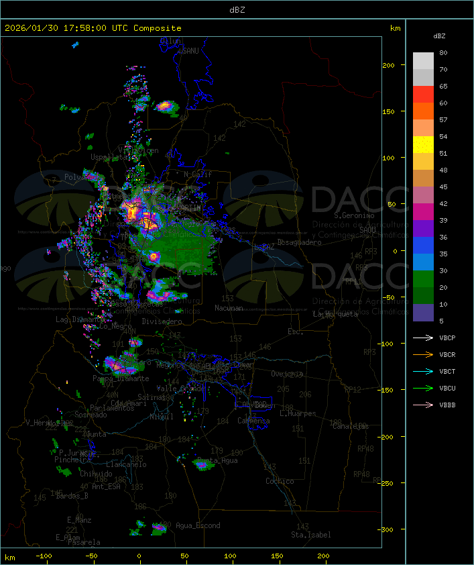The width and height of the screenshot is (474, 565).
Task: Select the purple 39 dBZ color swatch
Action: pos(423,229)
